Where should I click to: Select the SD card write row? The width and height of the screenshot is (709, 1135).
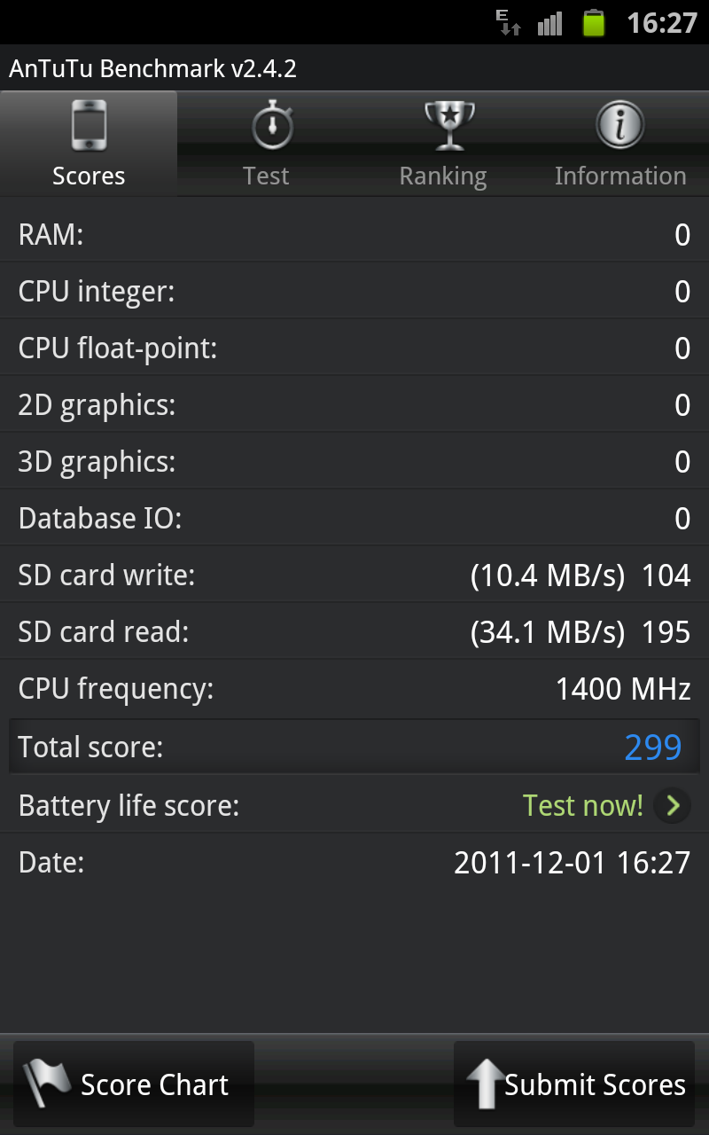354,575
